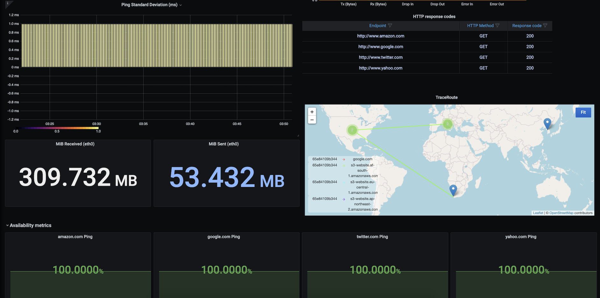The height and width of the screenshot is (298, 600).
Task: Click the heatmap color scale gradient bar
Action: tap(57, 128)
